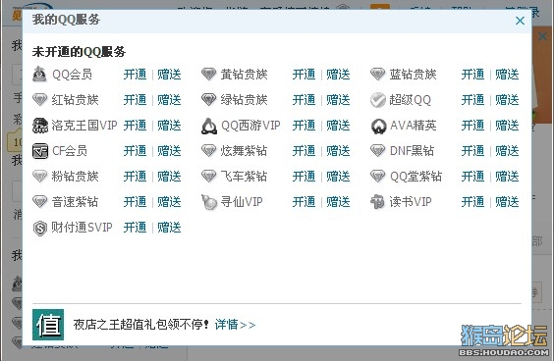This screenshot has height=361, width=554.
Task: Click 赠送 next to 洛克王国VIP
Action: [169, 126]
